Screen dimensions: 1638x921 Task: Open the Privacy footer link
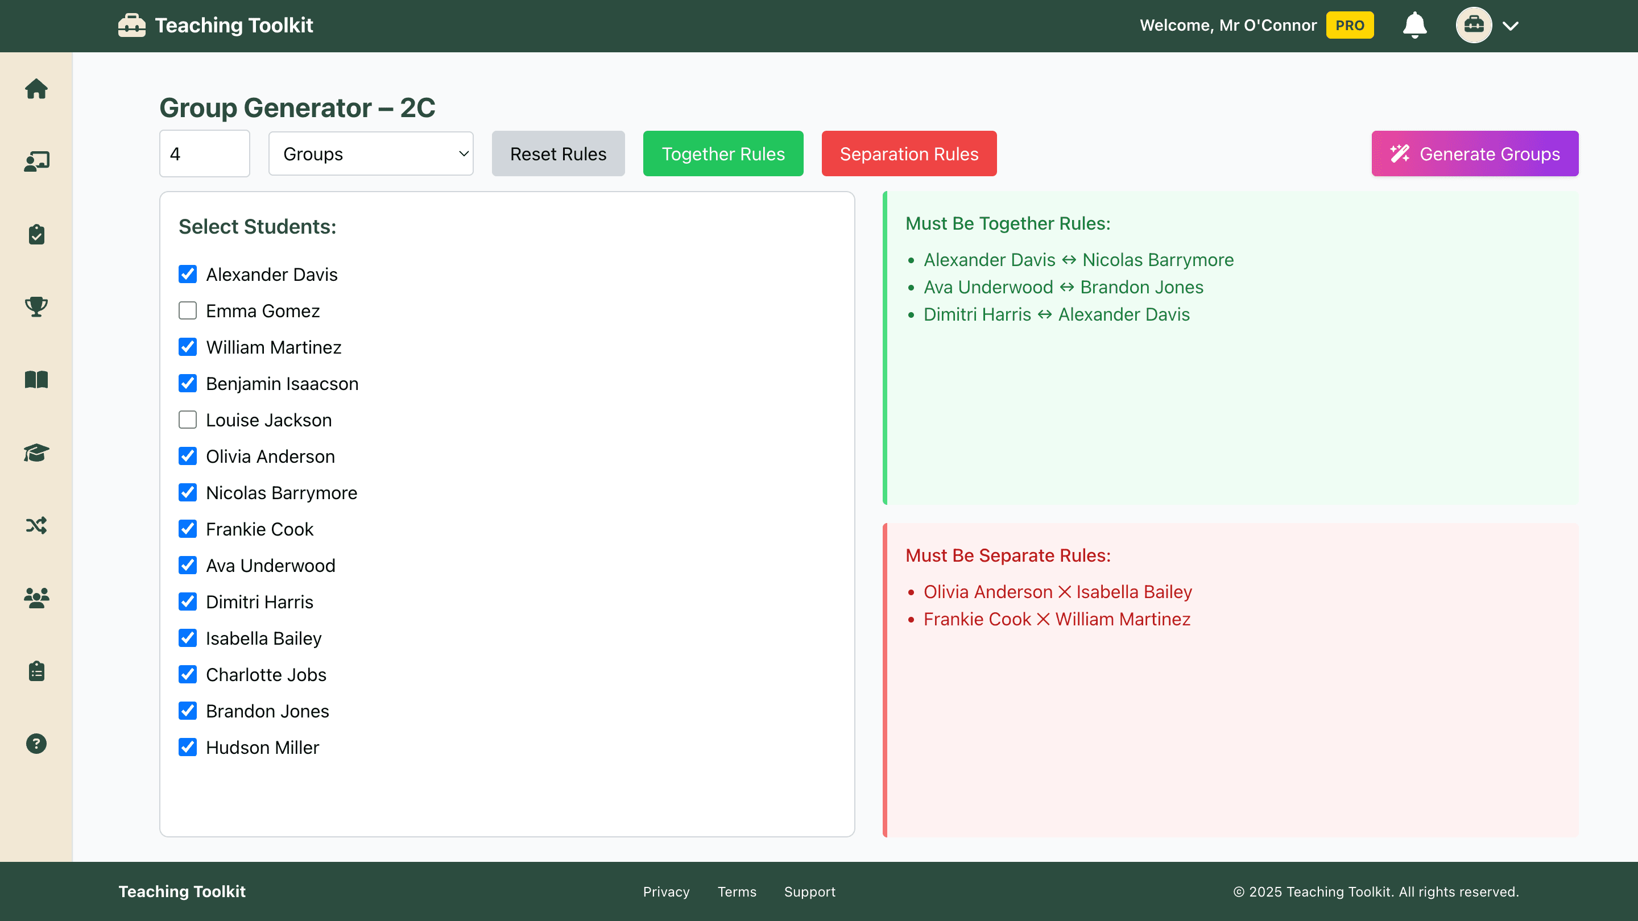coord(666,892)
